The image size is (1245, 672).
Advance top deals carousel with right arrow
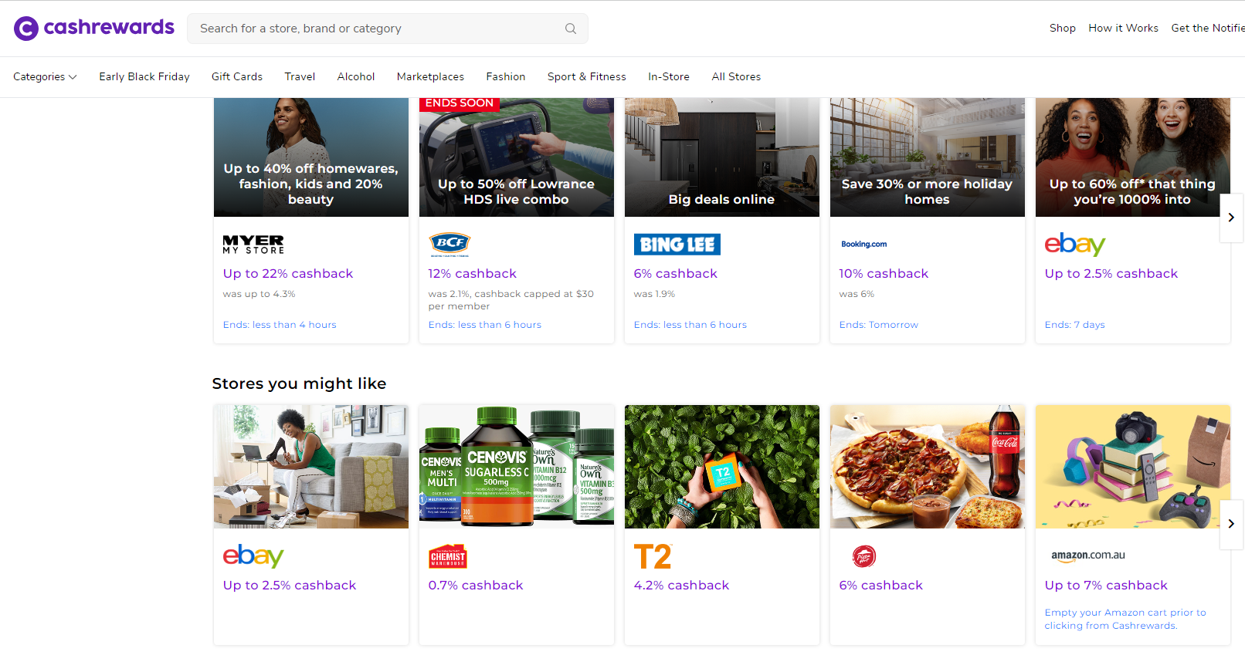tap(1231, 218)
